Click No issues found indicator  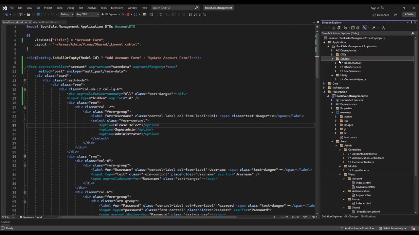click(x=31, y=217)
